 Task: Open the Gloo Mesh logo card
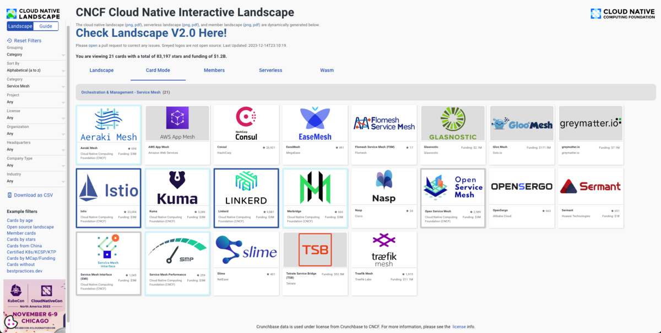point(522,135)
